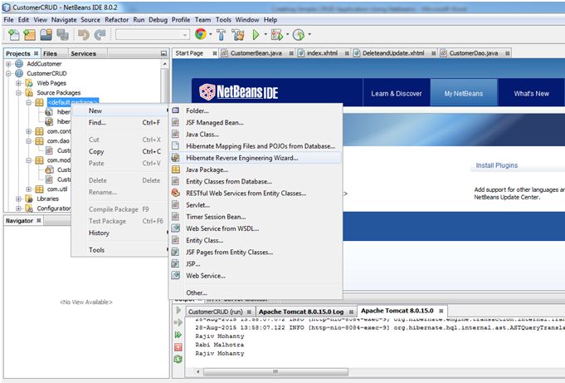Viewport: 565px width, 383px height.
Task: Click the Undo toolbar icon
Action: (84, 35)
